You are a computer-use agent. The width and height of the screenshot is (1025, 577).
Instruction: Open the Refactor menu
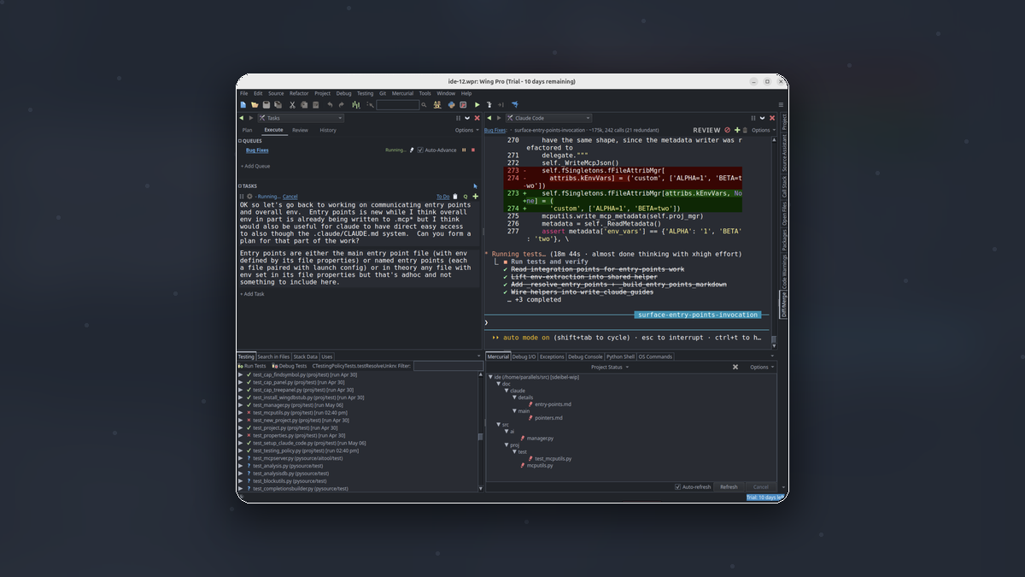[x=299, y=93]
